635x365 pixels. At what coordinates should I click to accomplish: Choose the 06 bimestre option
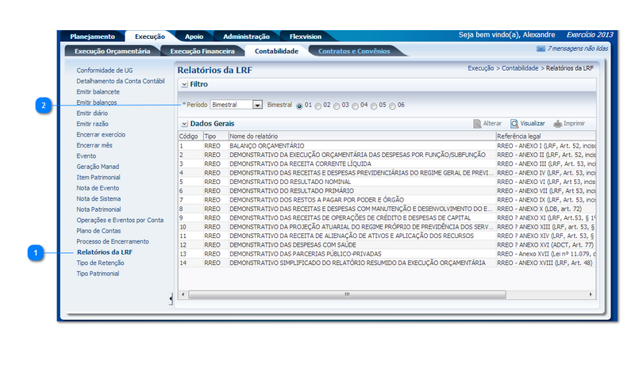[x=392, y=105]
